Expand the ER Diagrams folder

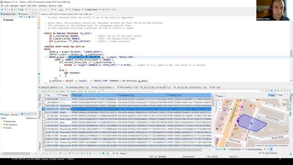pos(1,125)
